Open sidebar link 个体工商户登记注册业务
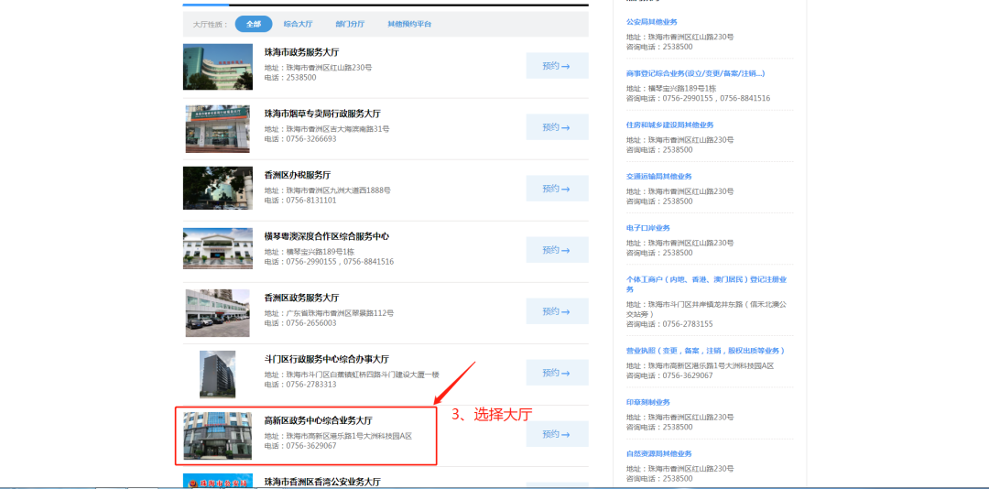 [705, 284]
